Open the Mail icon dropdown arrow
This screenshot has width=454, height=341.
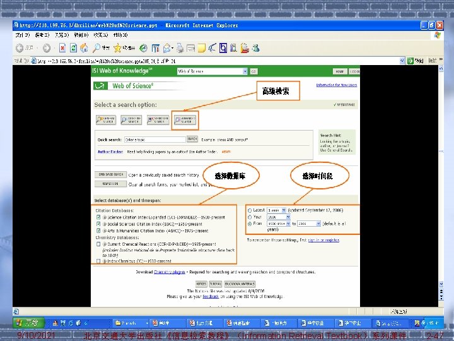click(172, 48)
